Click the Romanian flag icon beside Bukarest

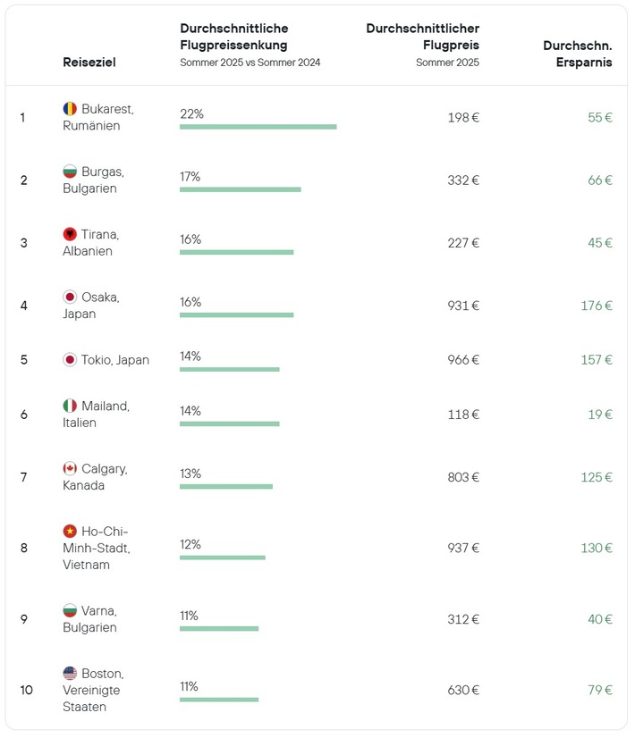[70, 109]
